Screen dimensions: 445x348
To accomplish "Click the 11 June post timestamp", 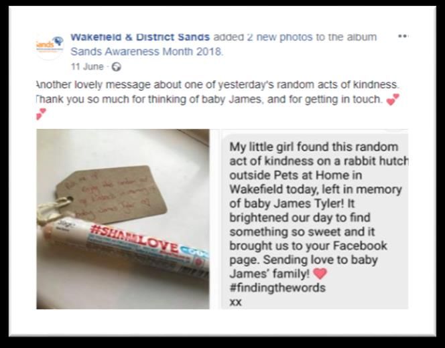I will 87,67.
